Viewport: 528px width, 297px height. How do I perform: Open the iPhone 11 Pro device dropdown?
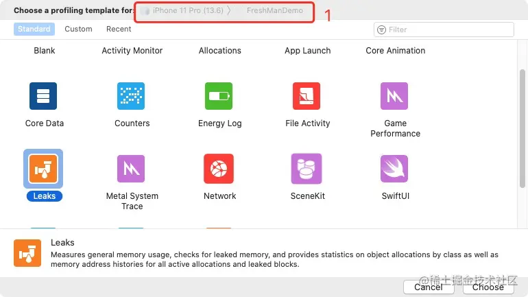(185, 10)
